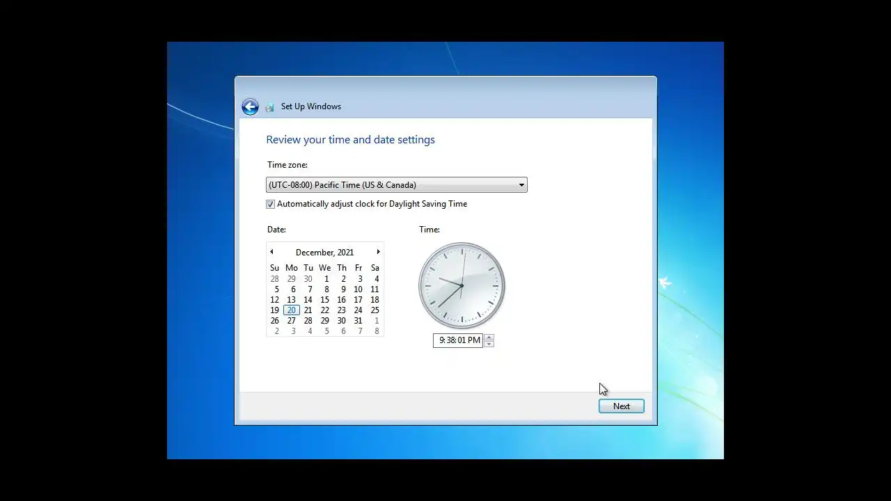Select December 14 in the calendar
This screenshot has height=501, width=891.
tap(308, 300)
